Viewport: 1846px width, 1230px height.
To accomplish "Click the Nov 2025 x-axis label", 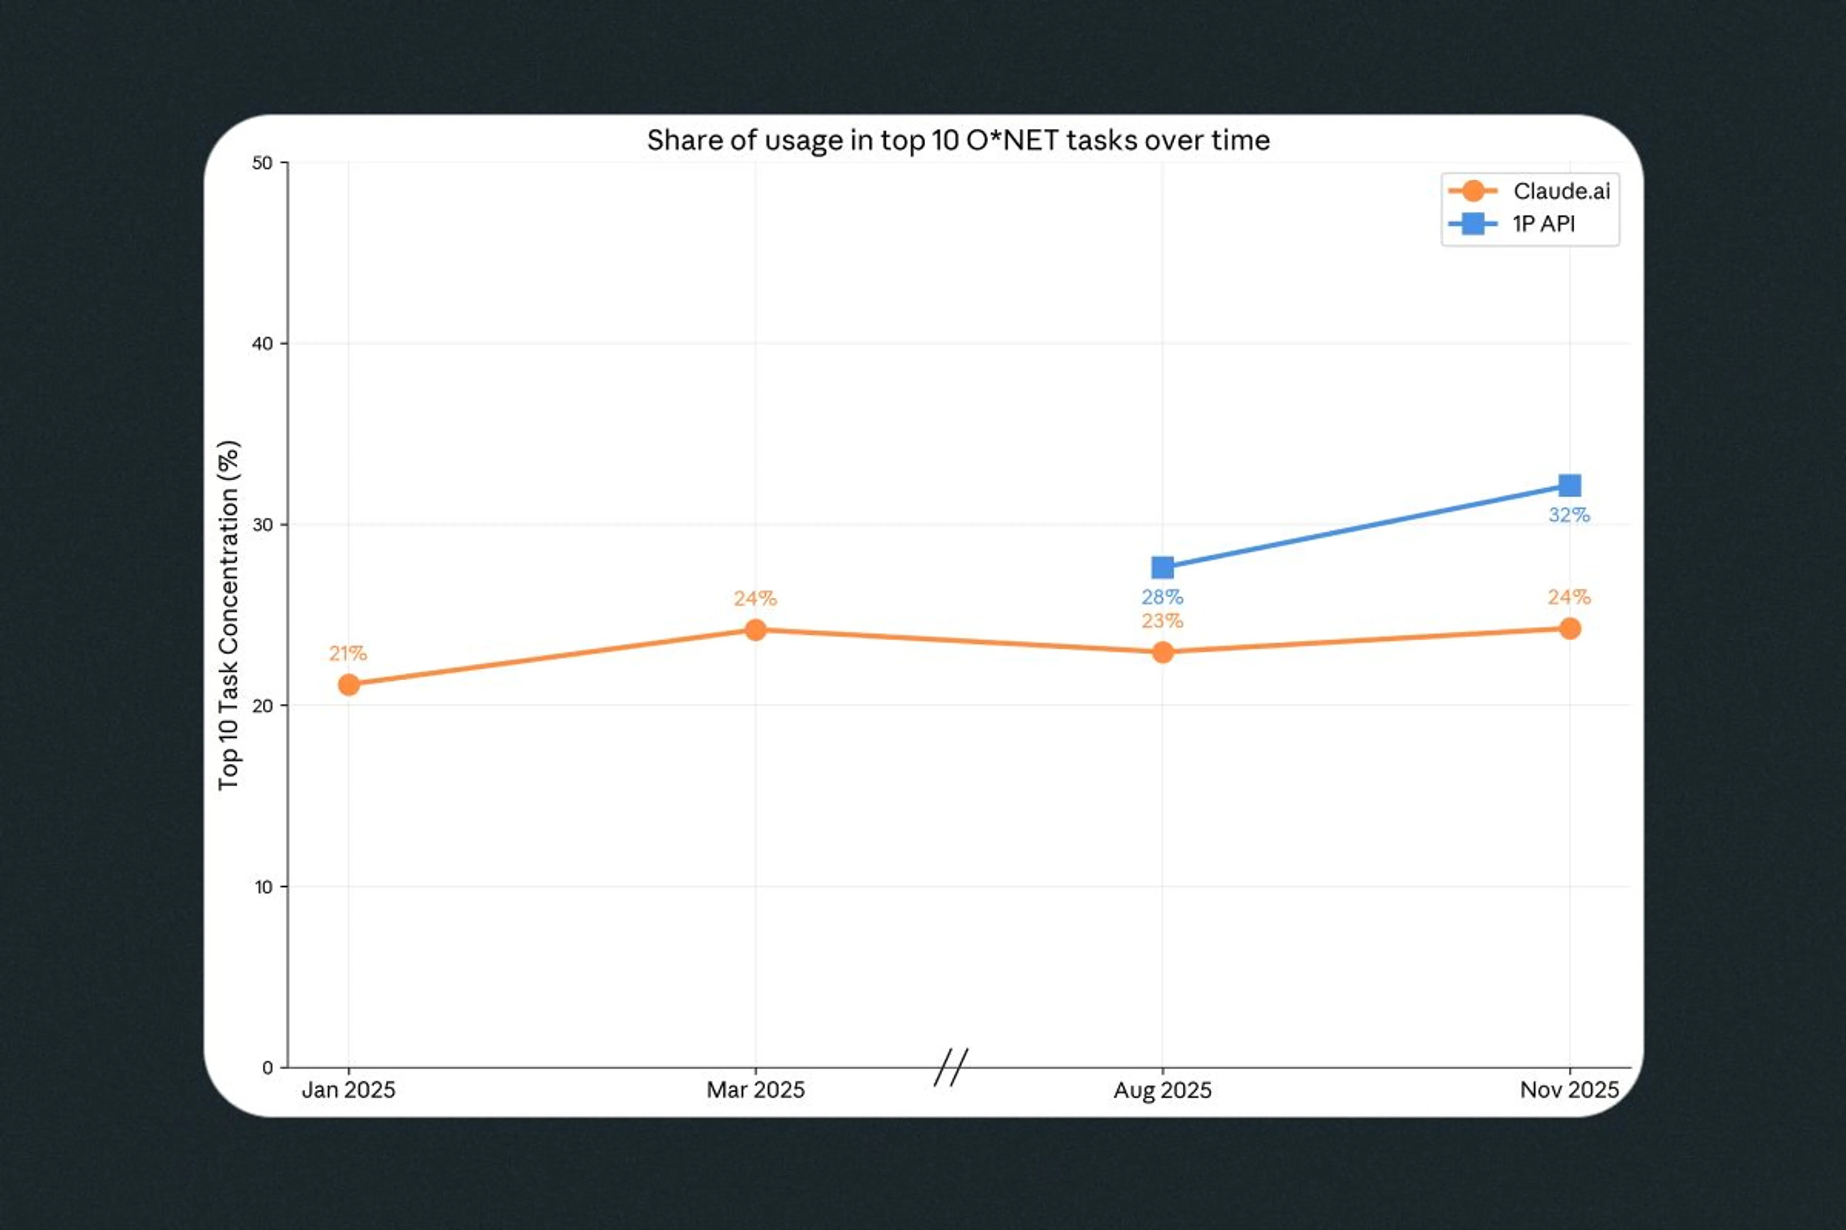I will pyautogui.click(x=1569, y=1090).
